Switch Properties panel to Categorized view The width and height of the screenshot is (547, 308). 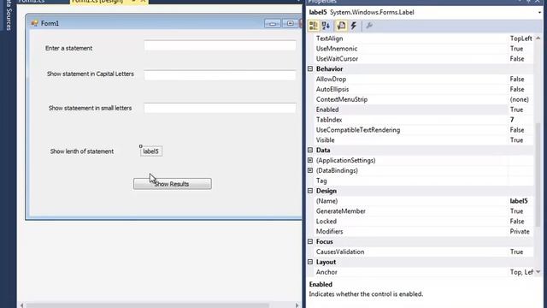pyautogui.click(x=314, y=26)
